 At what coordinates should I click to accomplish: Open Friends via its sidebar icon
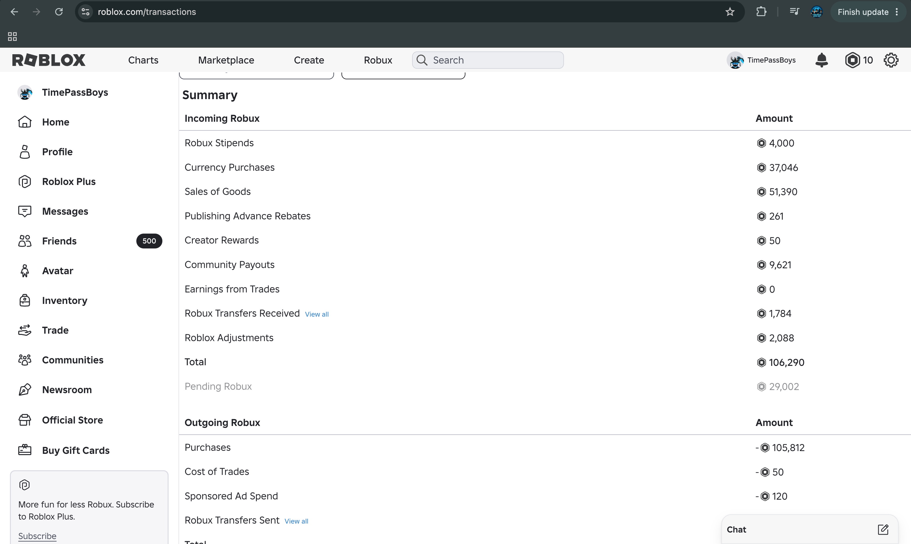pos(25,241)
